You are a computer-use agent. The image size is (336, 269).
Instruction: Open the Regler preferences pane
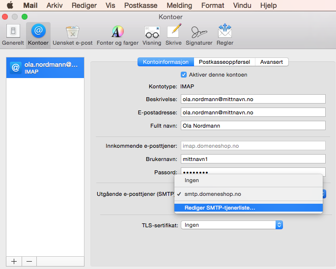[x=224, y=34]
